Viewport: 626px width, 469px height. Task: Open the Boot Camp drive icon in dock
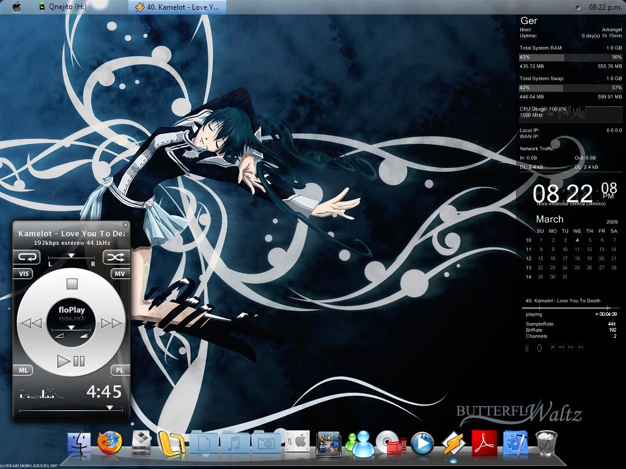(x=141, y=443)
